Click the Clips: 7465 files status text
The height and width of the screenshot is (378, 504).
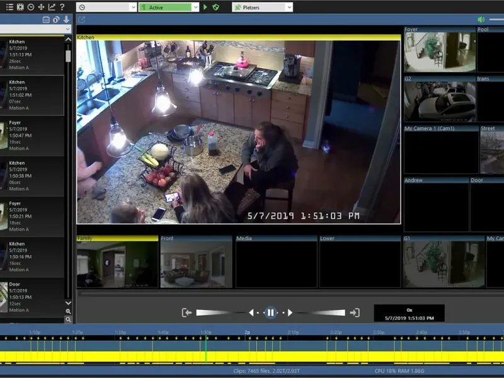coord(266,371)
